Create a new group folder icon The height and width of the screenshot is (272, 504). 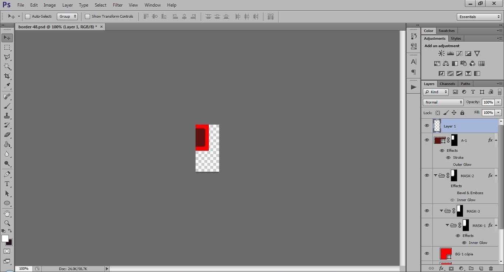tap(471, 269)
